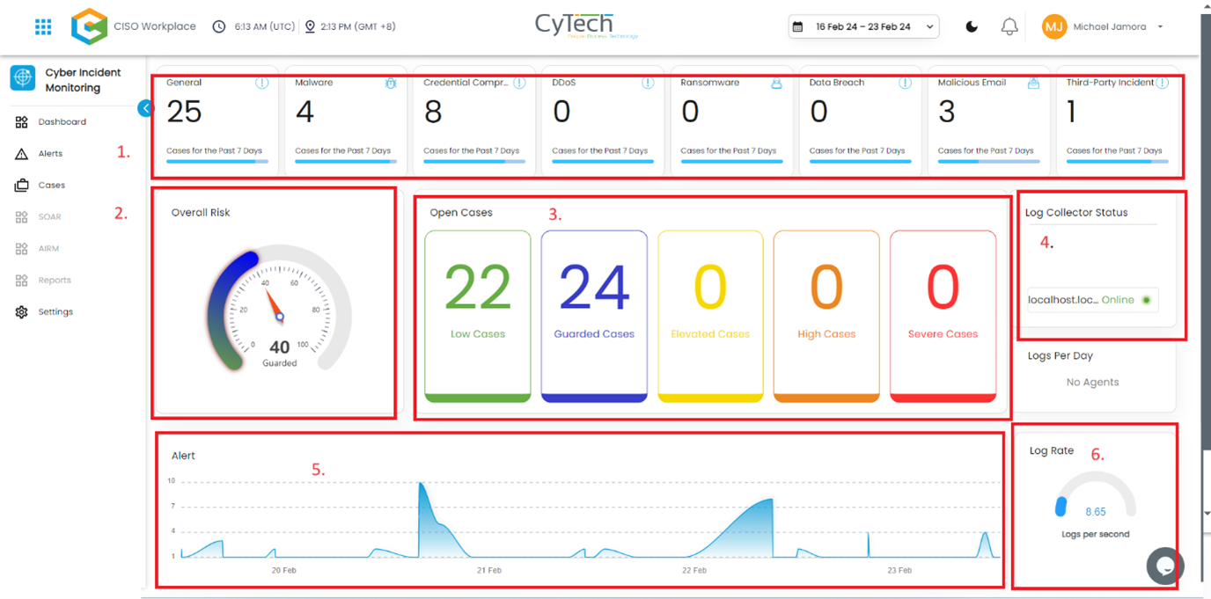Click the Michael Jamora user name
Screen dimensions: 1211x599
(x=1109, y=27)
